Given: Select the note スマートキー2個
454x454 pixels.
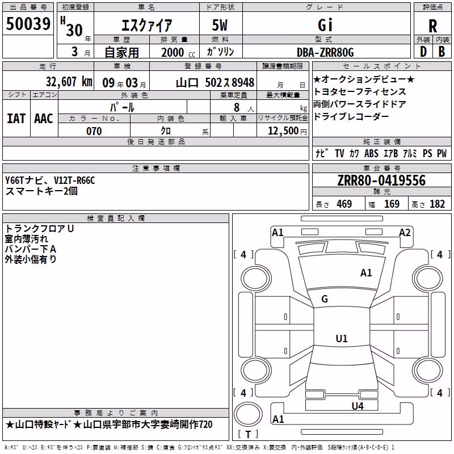Looking at the screenshot, I should click(41, 191).
